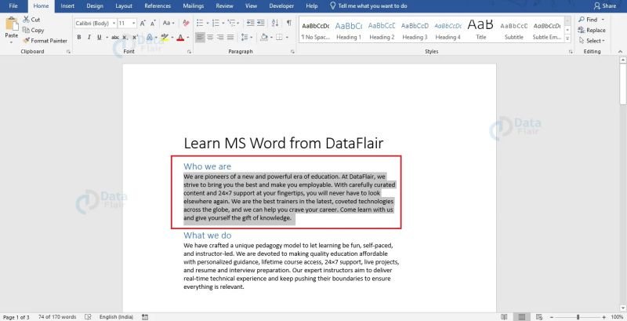Open the File tab
The image size is (627, 321).
13,6
